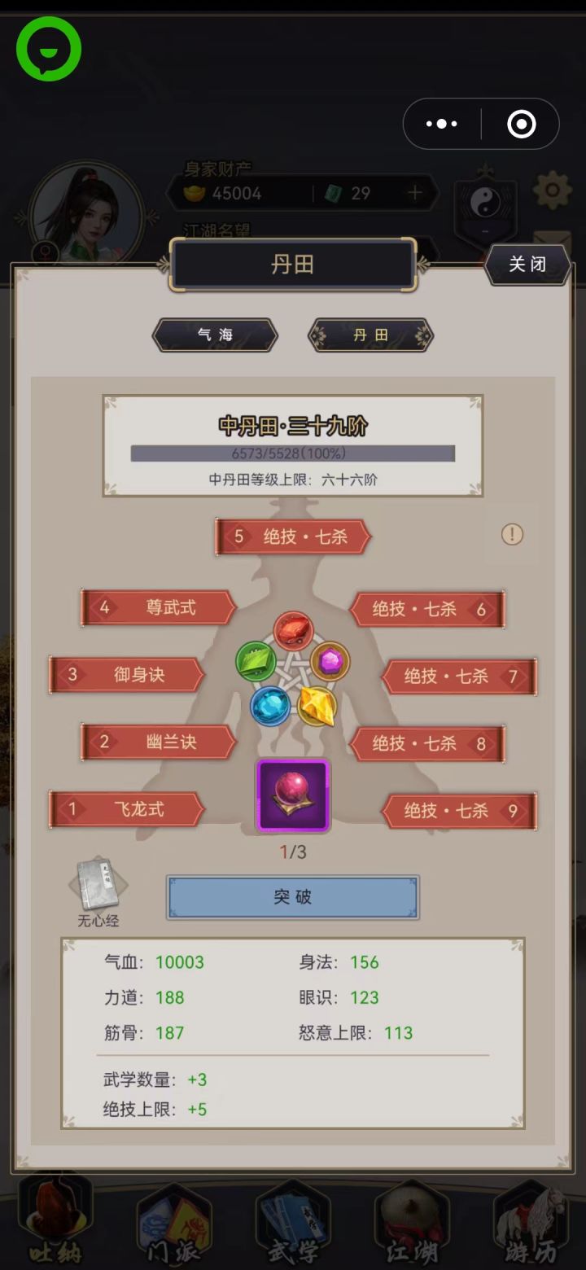Tap the purple gem icon

click(330, 661)
